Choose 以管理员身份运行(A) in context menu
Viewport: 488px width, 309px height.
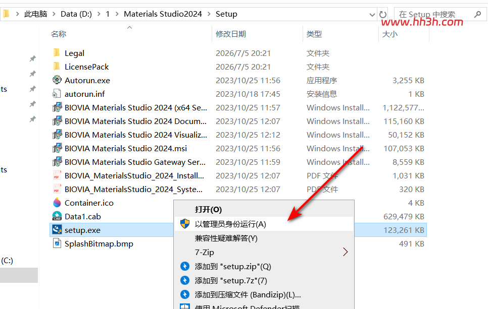(x=264, y=224)
